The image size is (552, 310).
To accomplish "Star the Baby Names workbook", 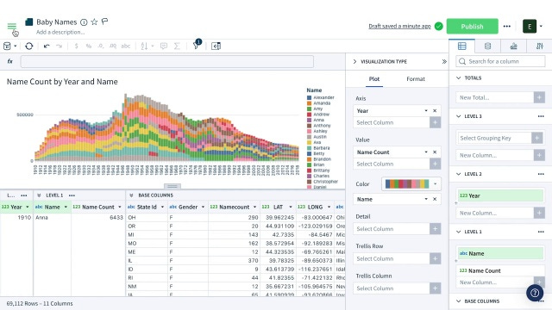I will pyautogui.click(x=94, y=22).
